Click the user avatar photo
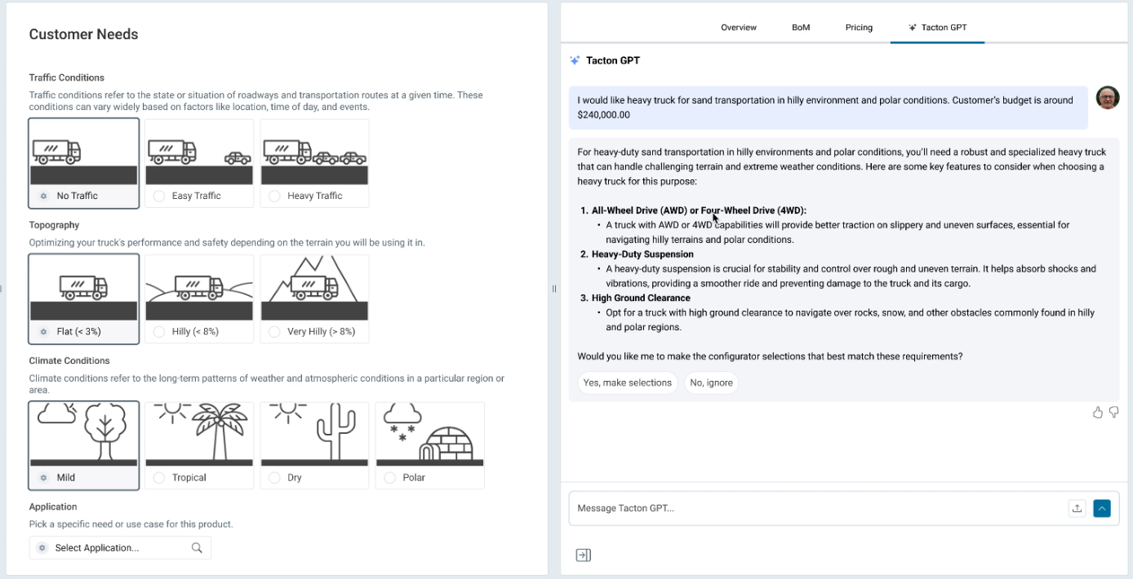1133x579 pixels. point(1107,98)
